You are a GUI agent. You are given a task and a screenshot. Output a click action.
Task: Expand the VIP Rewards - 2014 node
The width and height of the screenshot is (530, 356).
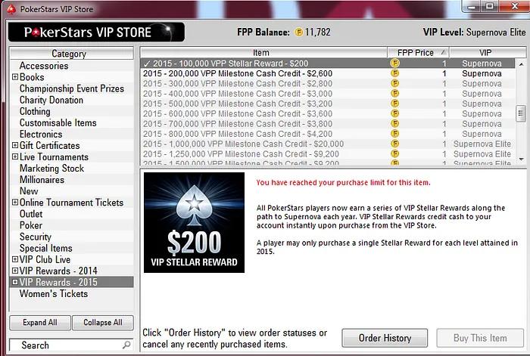[x=15, y=271]
